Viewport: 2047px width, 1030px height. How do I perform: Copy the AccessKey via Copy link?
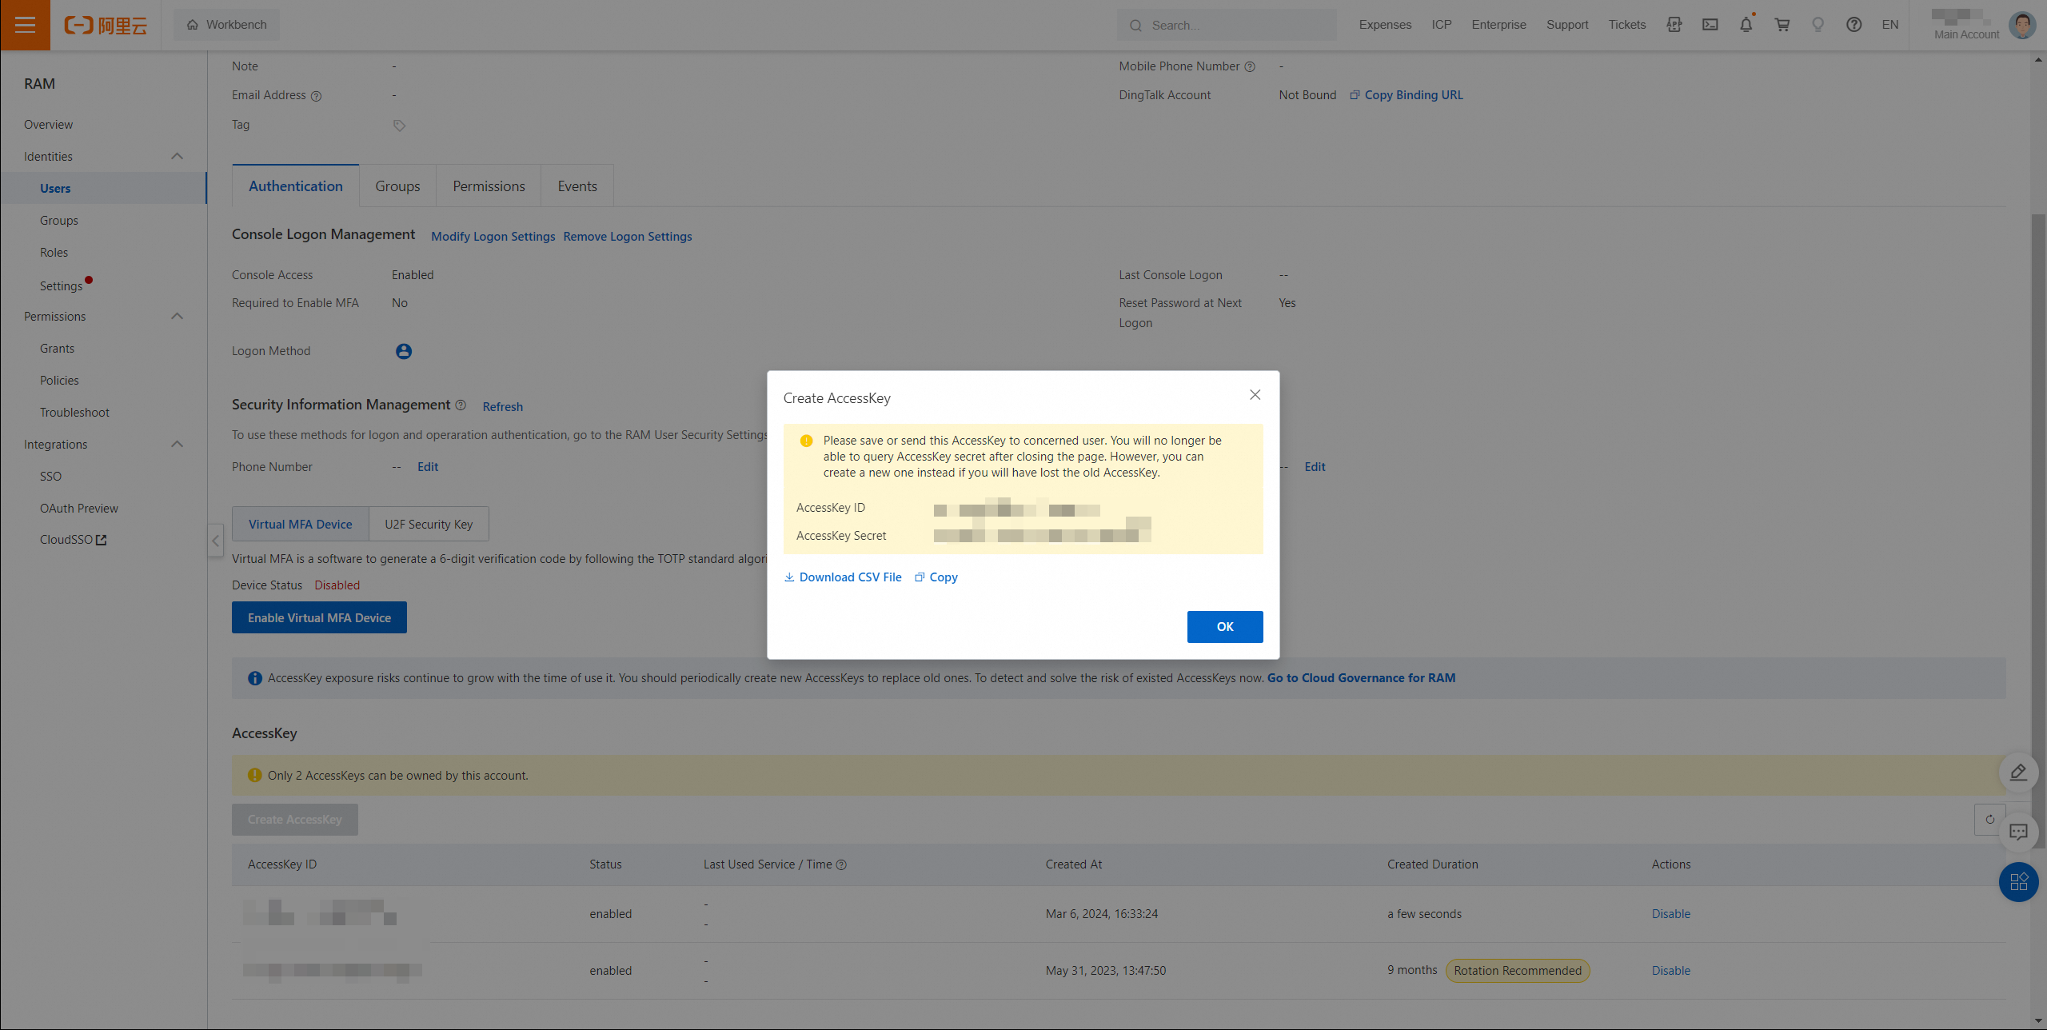pos(943,577)
